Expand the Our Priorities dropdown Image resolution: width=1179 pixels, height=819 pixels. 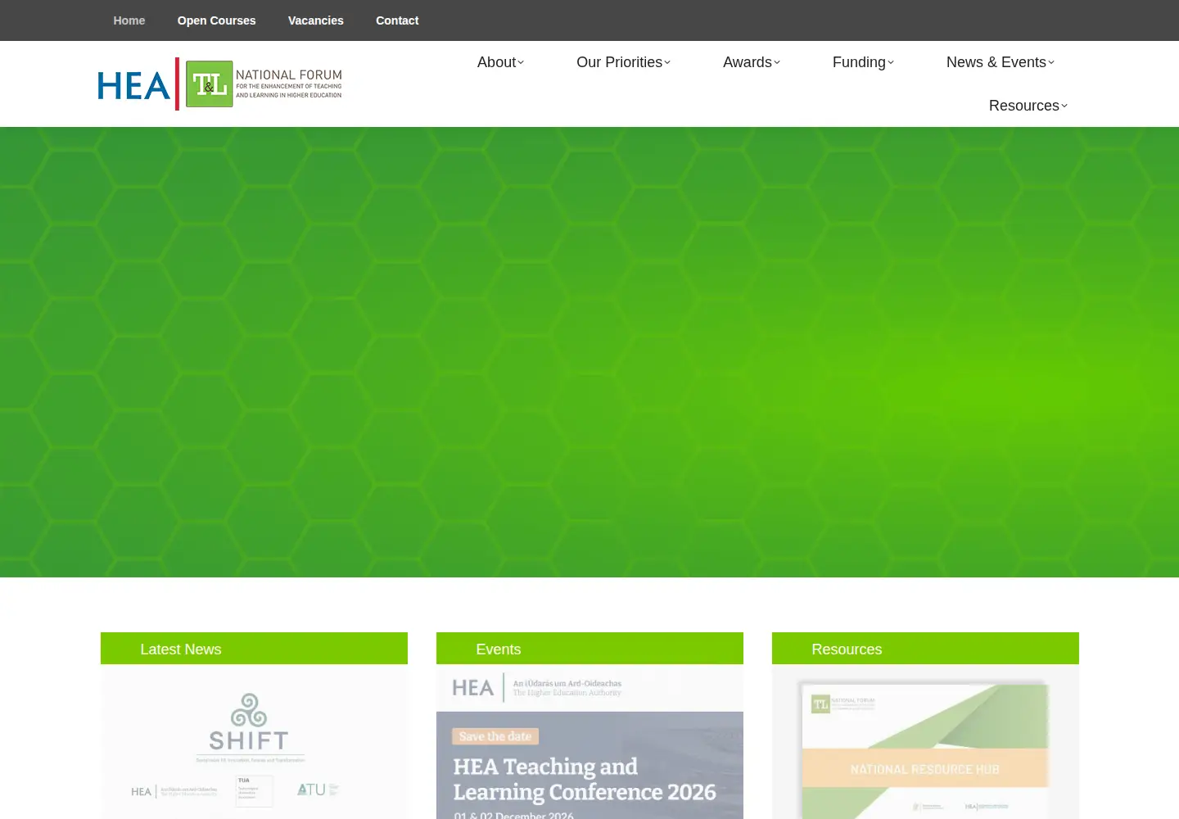pyautogui.click(x=623, y=62)
